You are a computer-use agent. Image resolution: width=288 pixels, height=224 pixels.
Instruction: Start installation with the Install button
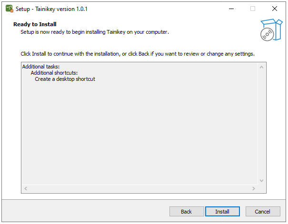(x=222, y=212)
